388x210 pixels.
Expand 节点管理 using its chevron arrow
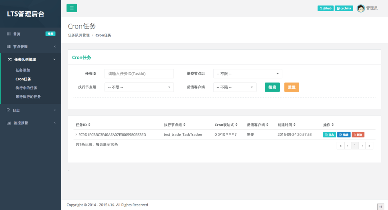pyautogui.click(x=55, y=47)
